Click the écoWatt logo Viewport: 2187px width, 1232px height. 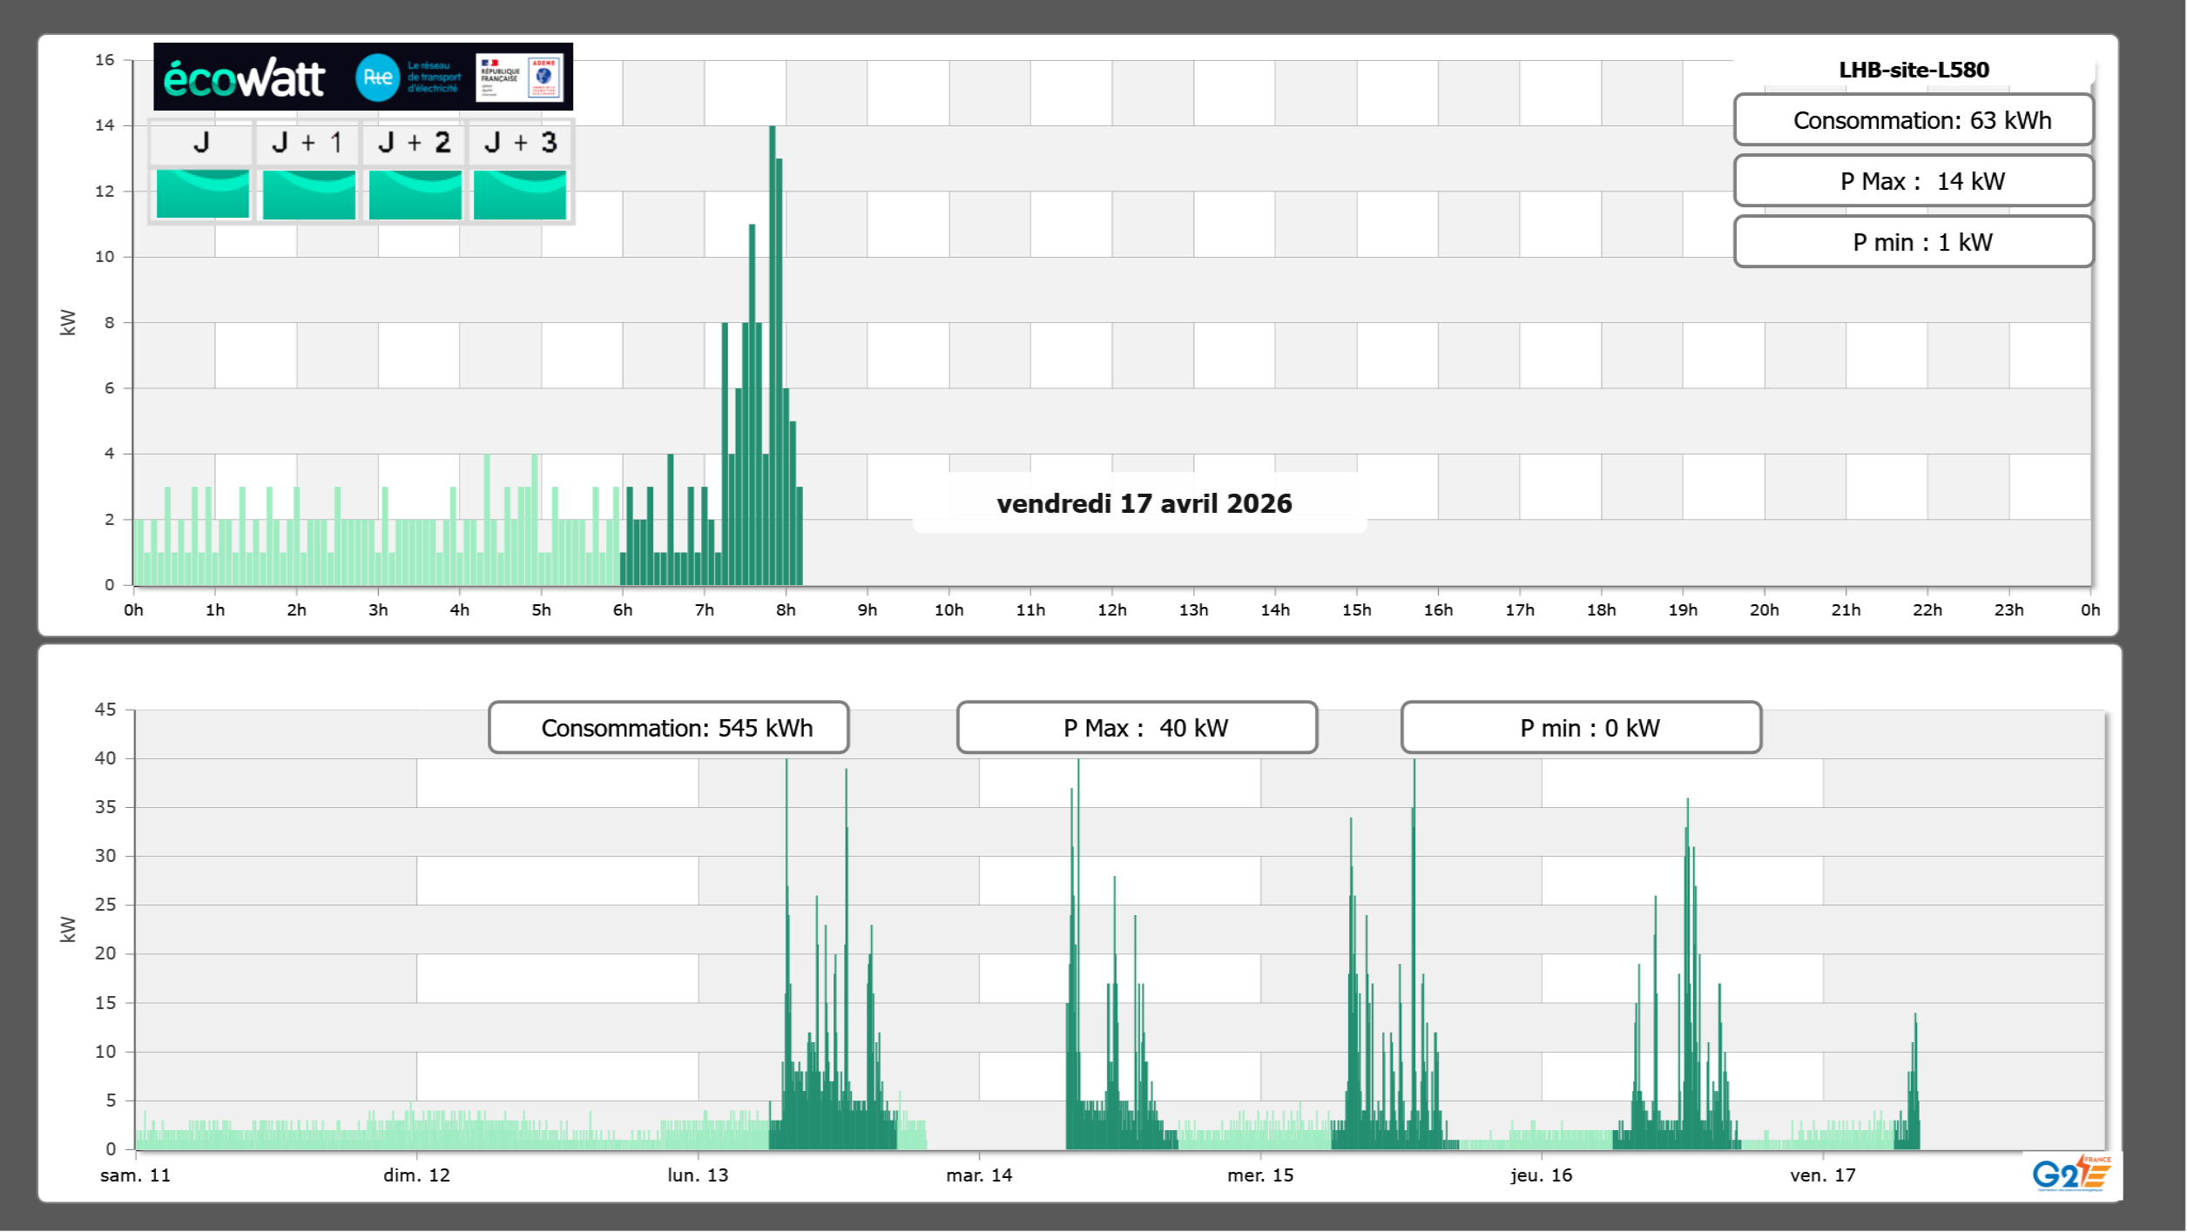(x=244, y=78)
